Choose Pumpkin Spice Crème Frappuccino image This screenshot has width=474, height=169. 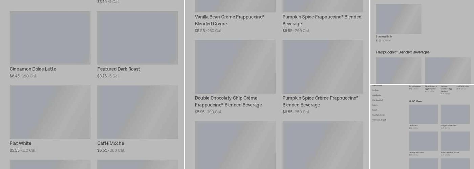click(323, 67)
